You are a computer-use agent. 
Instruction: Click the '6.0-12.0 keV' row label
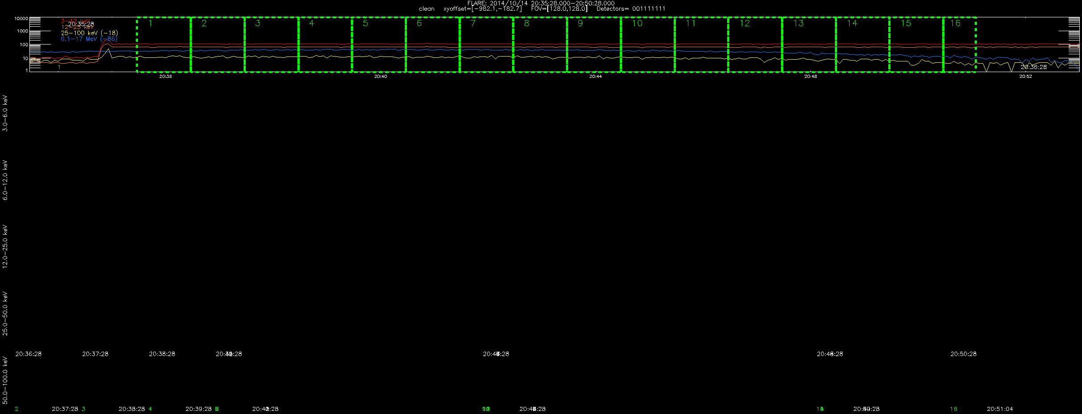5,180
